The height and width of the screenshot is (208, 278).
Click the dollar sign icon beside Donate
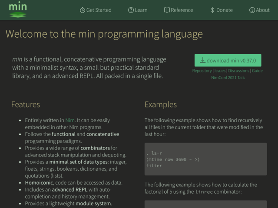click(x=212, y=10)
